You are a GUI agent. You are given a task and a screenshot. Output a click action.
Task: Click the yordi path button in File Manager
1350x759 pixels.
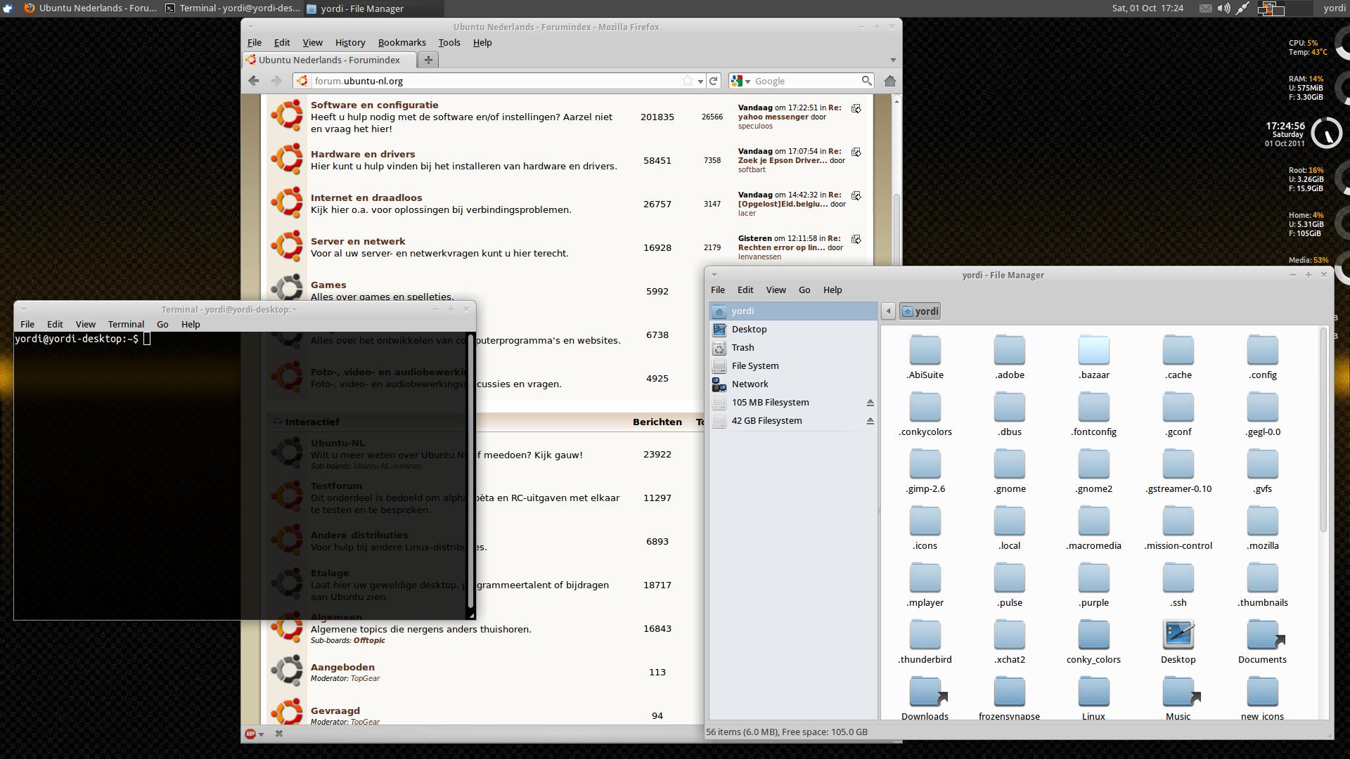pos(920,311)
